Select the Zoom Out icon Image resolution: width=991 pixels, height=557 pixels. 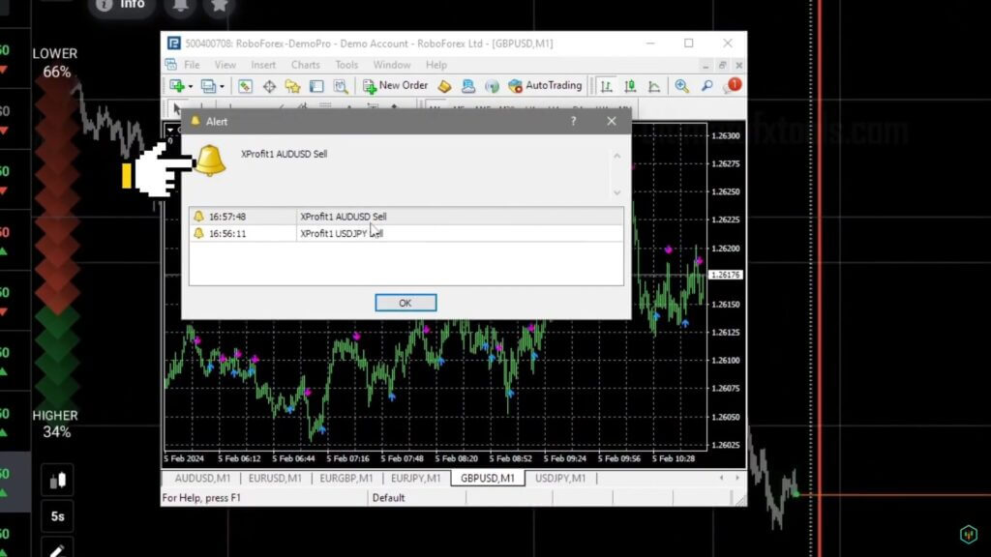[x=706, y=85]
